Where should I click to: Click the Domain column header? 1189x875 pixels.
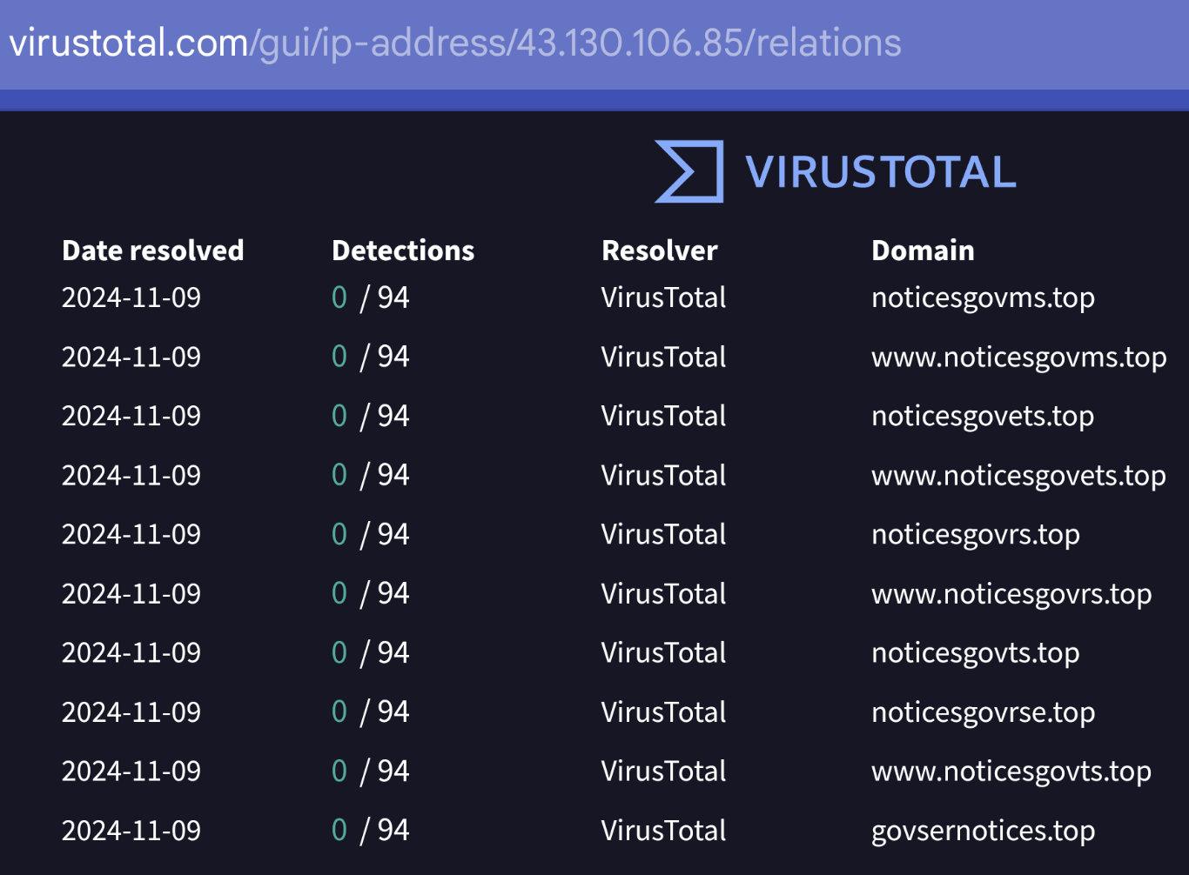[x=923, y=250]
